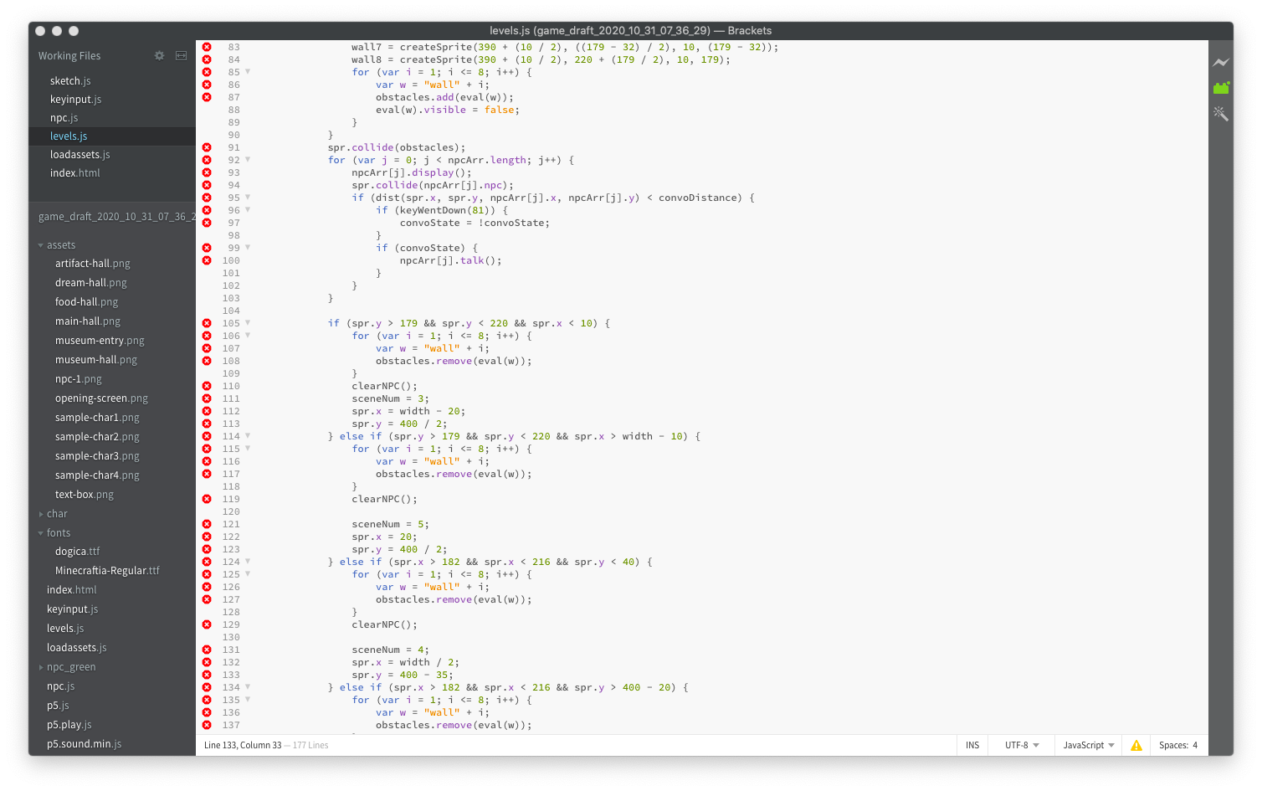Click the split-view layout icon
This screenshot has width=1262, height=791.
click(181, 55)
